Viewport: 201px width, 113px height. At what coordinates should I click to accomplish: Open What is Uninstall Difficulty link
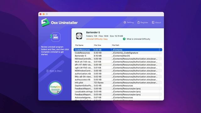pos(138,39)
